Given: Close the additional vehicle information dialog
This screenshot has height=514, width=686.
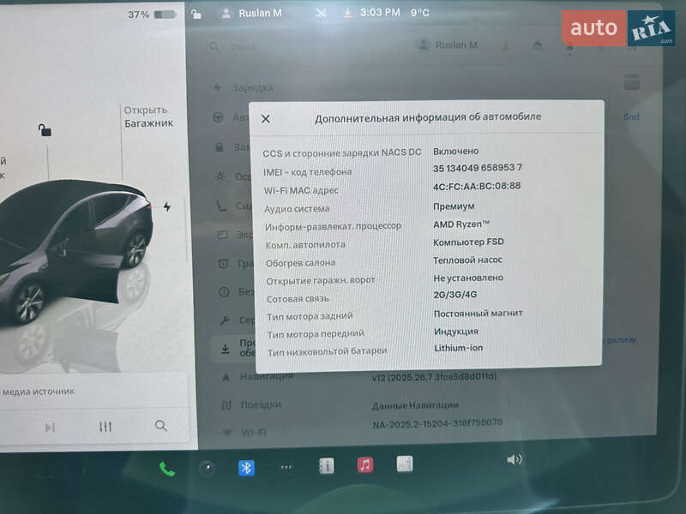Looking at the screenshot, I should pos(268,117).
